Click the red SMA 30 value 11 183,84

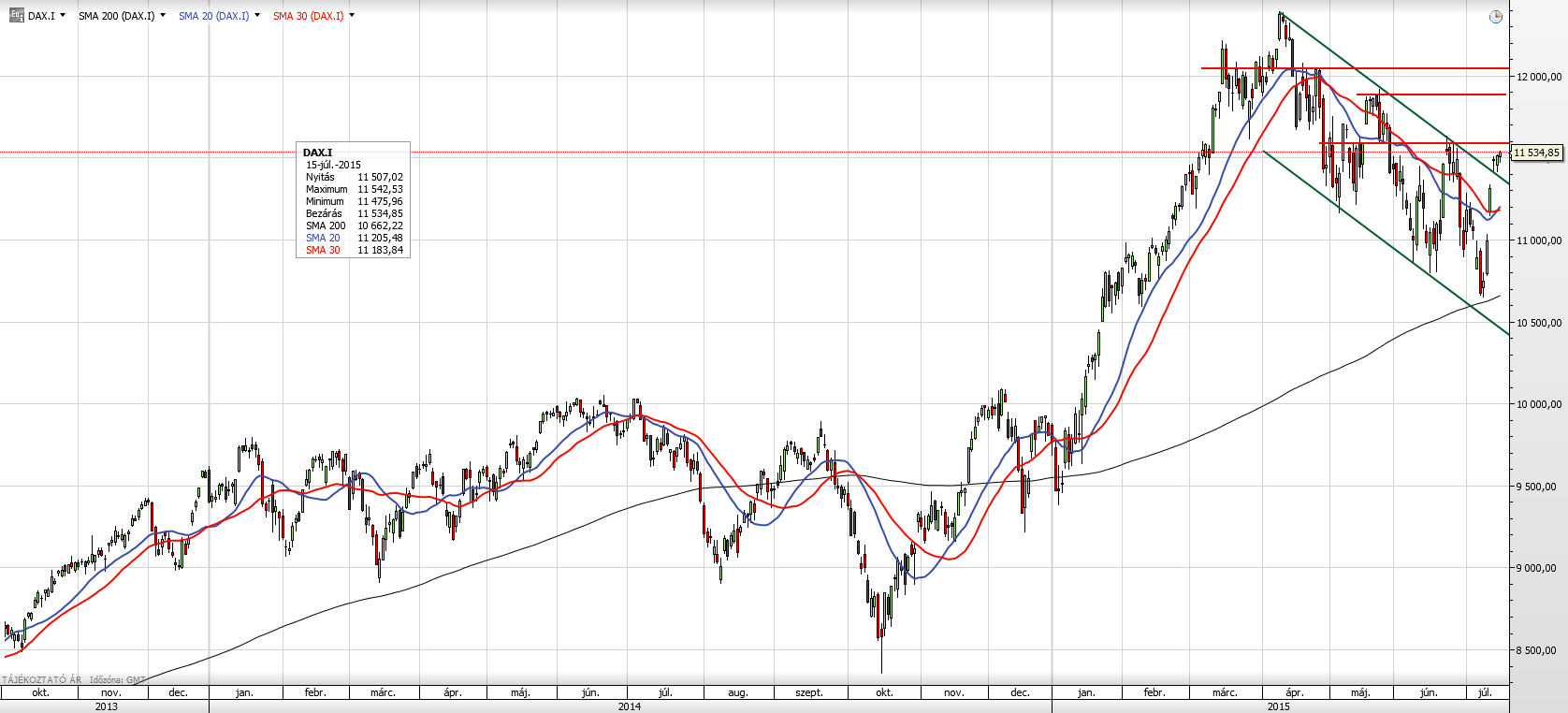coord(380,250)
